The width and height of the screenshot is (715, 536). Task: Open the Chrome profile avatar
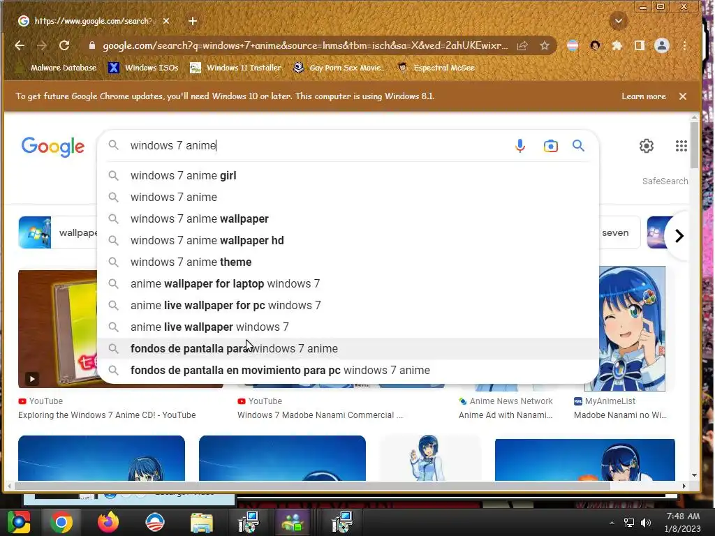[662, 45]
